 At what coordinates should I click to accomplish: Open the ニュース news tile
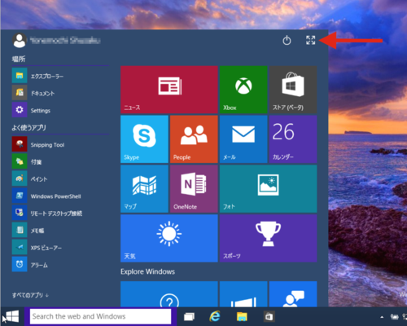click(169, 90)
